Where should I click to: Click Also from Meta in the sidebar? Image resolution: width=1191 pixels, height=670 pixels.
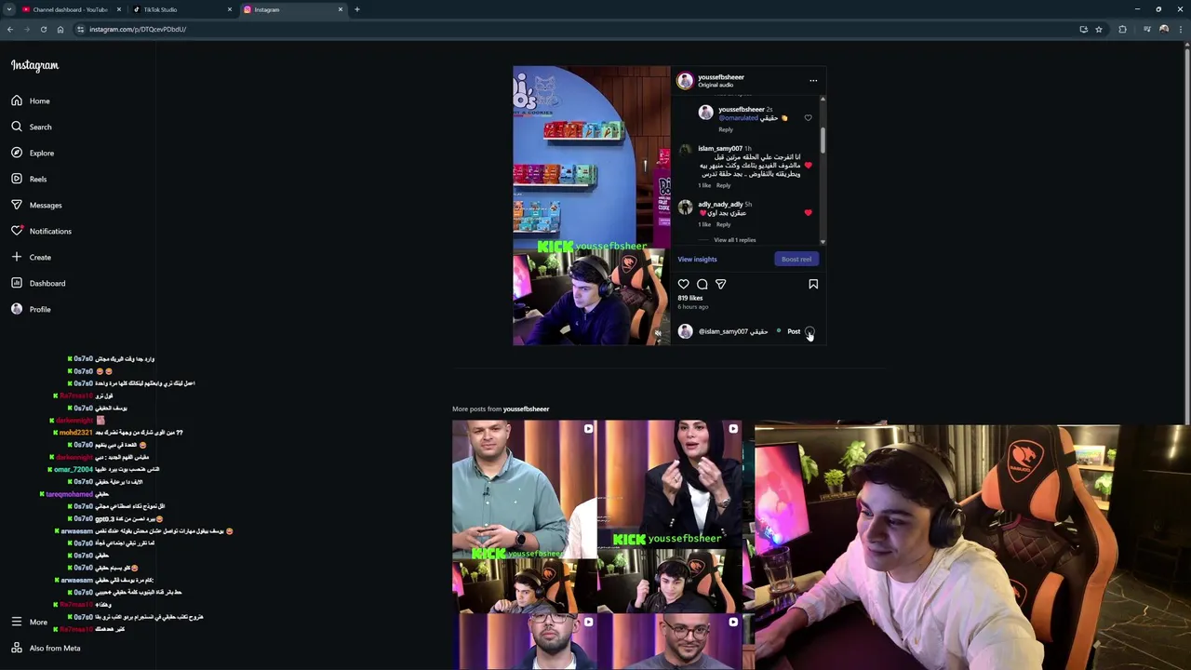[46, 648]
